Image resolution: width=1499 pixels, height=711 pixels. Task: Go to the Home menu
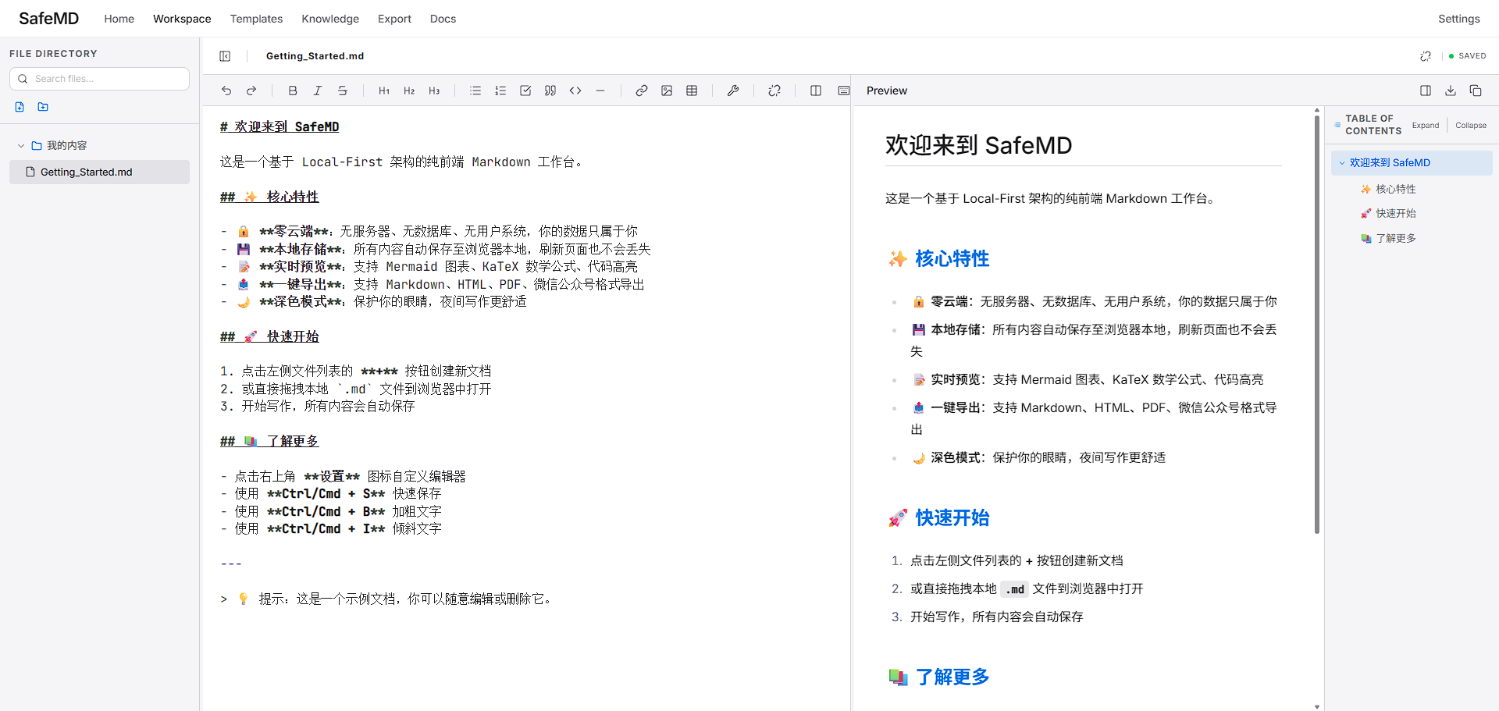119,19
